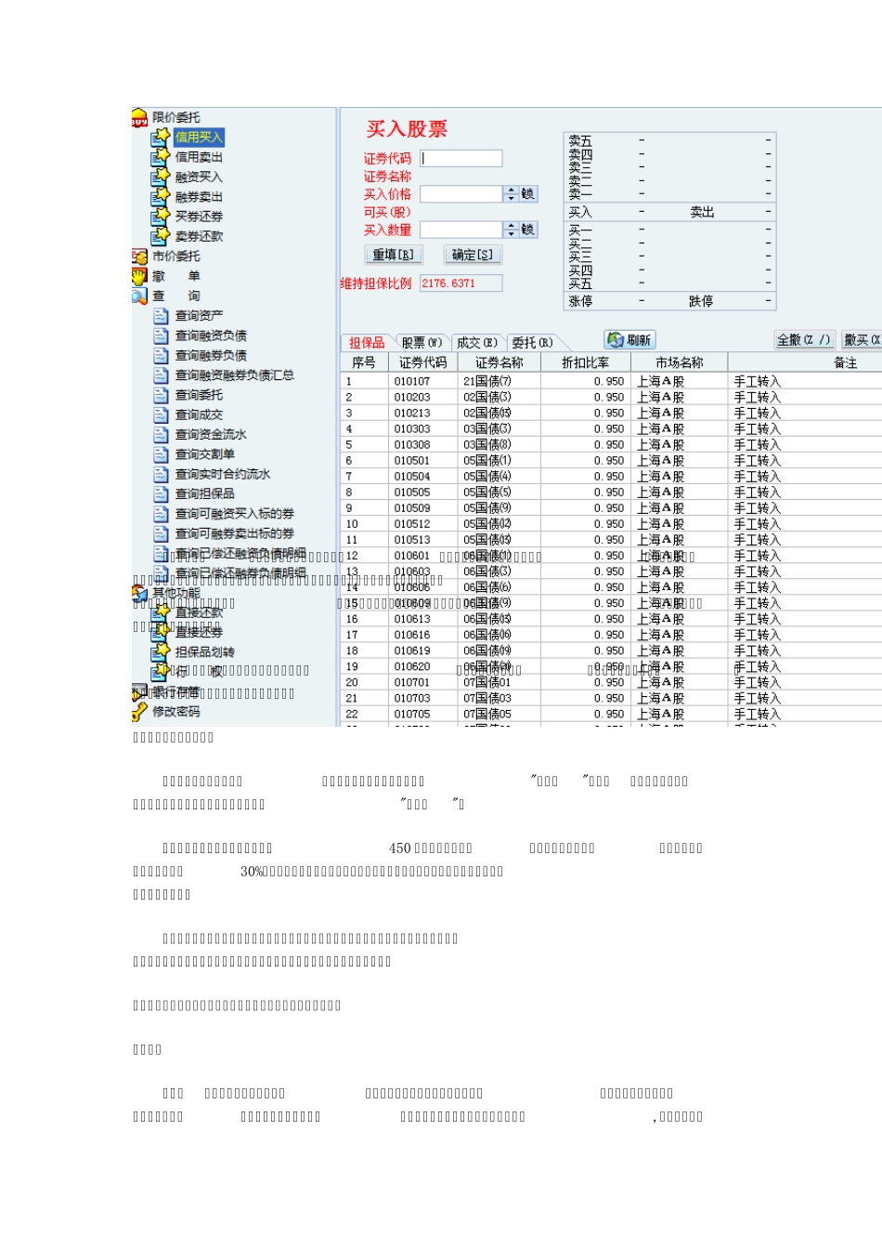The height and width of the screenshot is (1249, 882).
Task: Click the 折扣比率 column header
Action: pyautogui.click(x=585, y=362)
